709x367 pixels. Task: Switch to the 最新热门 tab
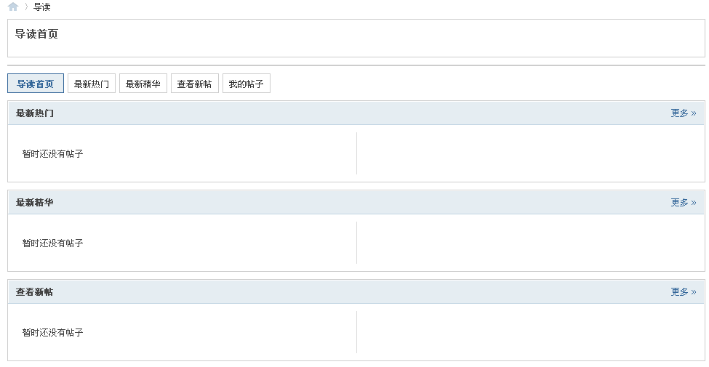[92, 84]
